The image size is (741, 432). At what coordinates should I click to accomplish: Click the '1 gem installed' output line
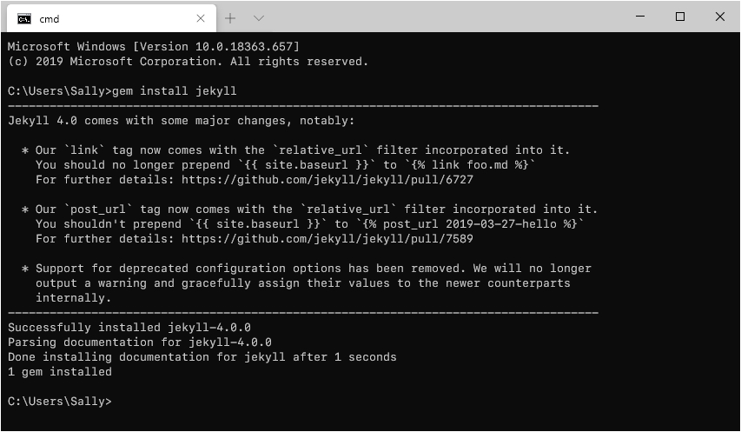(60, 372)
